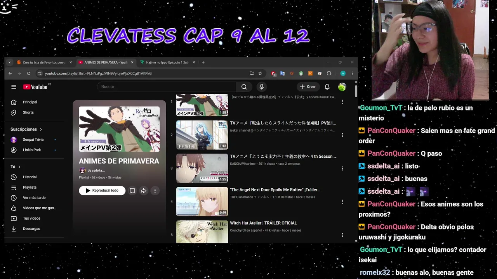
Task: Open the Google Translate extension icon
Action: click(x=282, y=73)
